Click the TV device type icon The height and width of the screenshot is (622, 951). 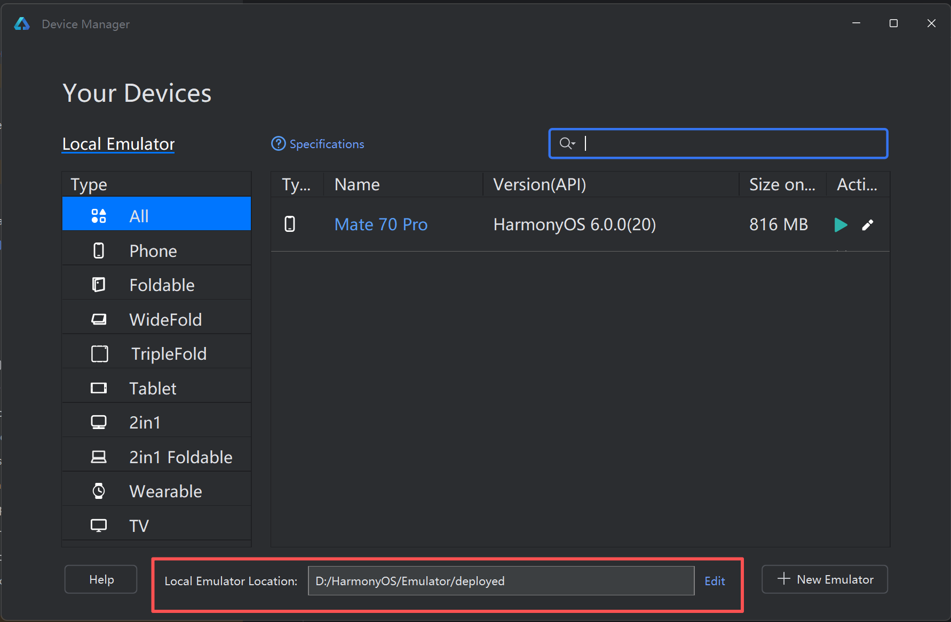point(99,526)
